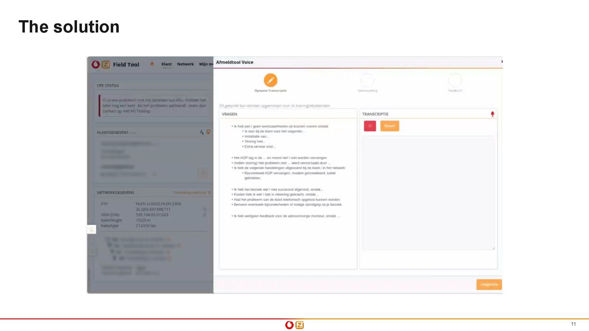Click the route icon beside the location pin
The width and height of the screenshot is (589, 331).
[202, 132]
